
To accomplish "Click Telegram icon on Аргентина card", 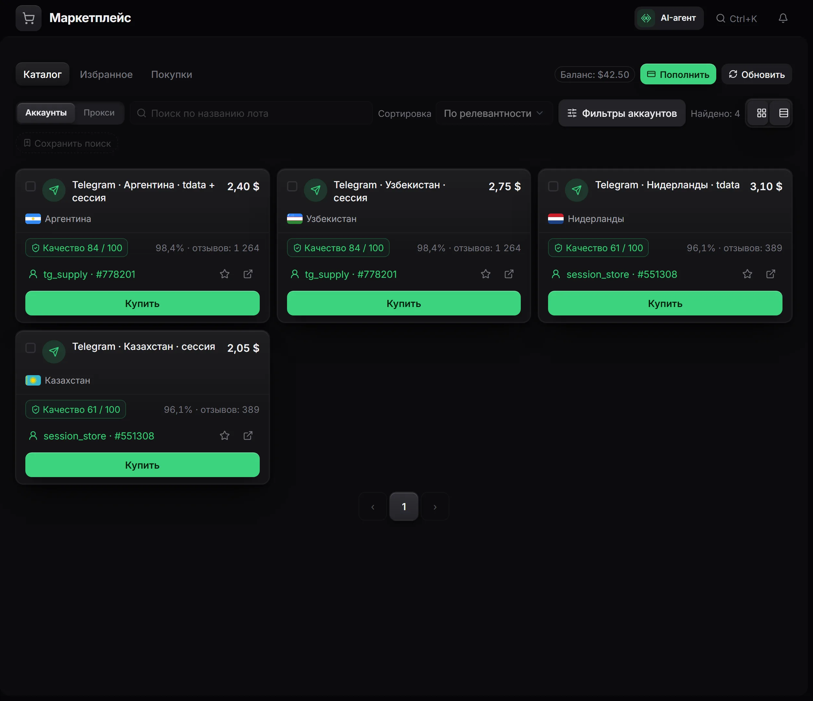I will tap(54, 190).
